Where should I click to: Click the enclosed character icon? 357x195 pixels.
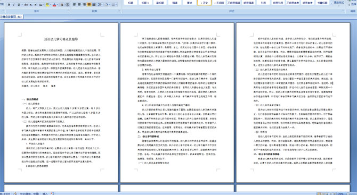(x=67, y=5)
